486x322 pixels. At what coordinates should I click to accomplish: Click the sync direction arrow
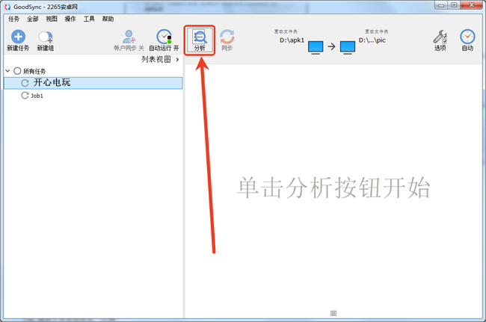click(332, 46)
